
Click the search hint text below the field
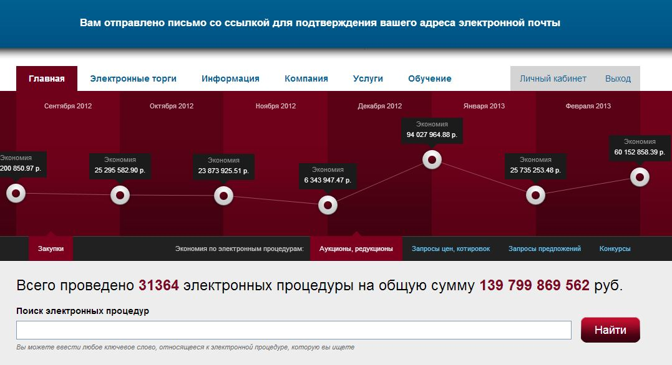(x=185, y=347)
